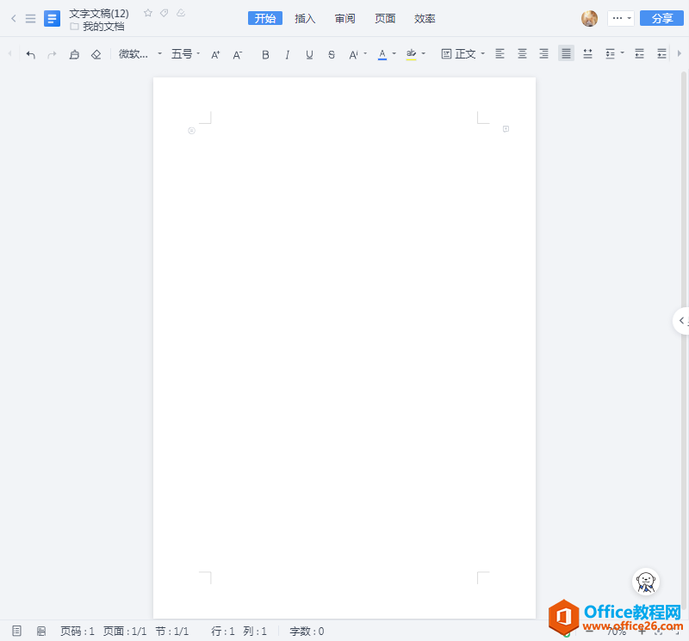The width and height of the screenshot is (689, 641).
Task: Toggle italic formatting
Action: [287, 53]
